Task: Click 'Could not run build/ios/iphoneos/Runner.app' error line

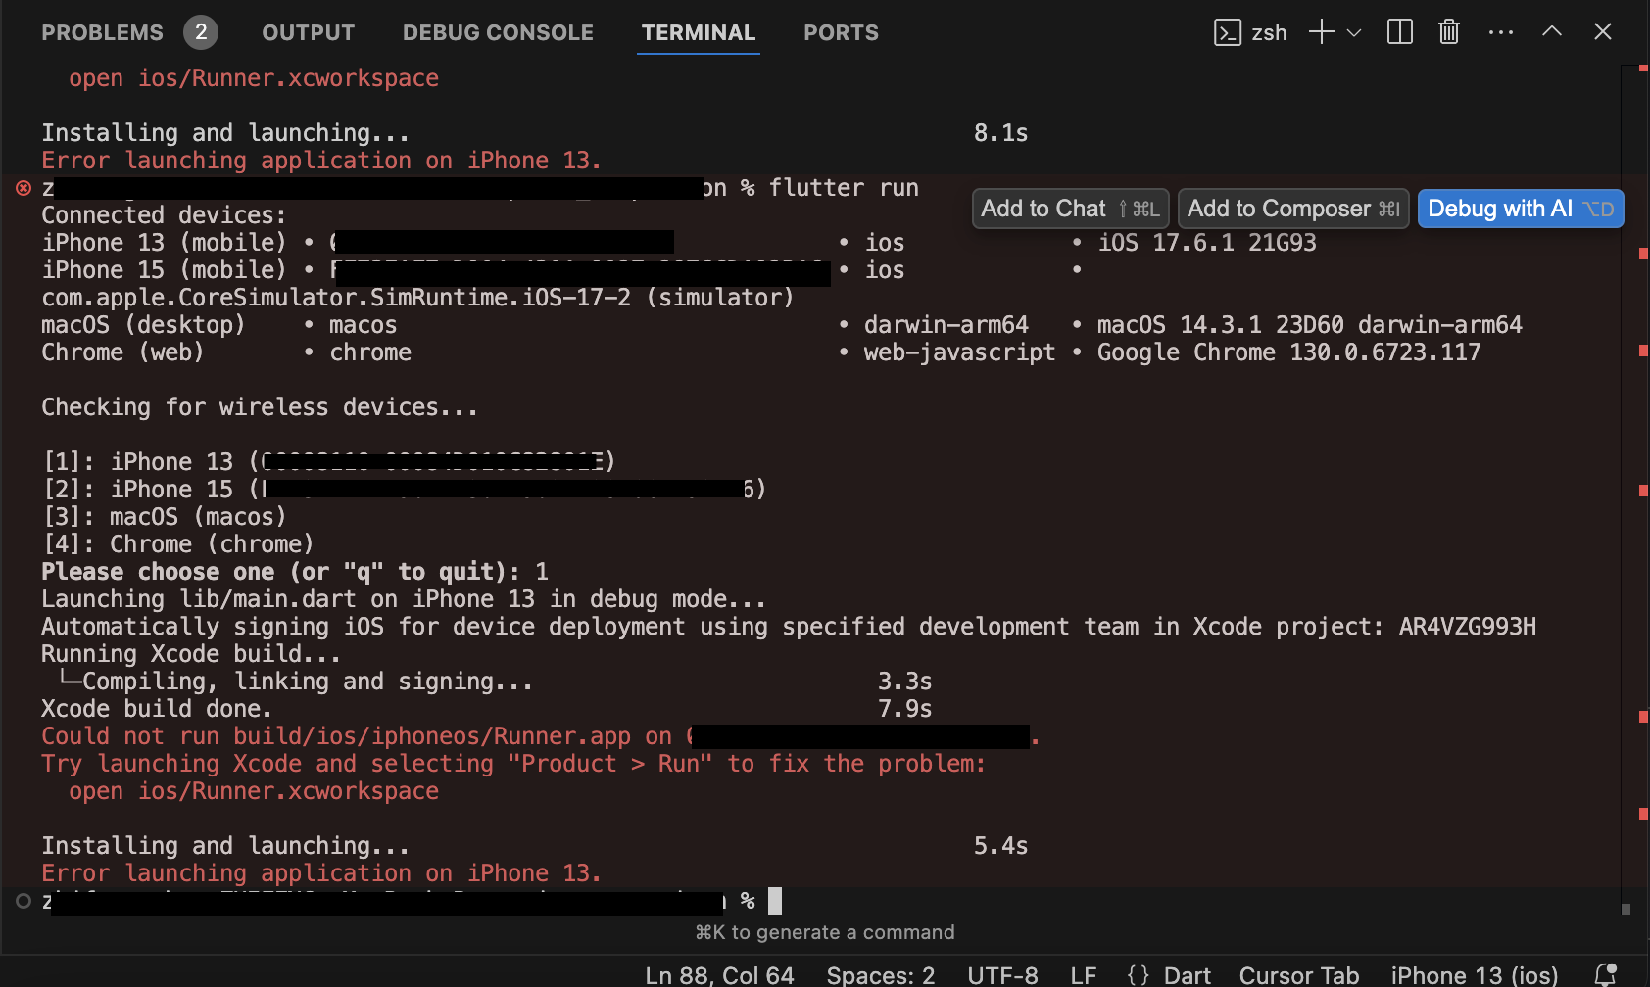Action: click(x=540, y=735)
